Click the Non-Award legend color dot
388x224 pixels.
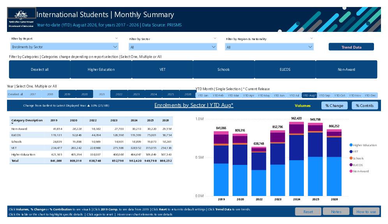(x=351, y=171)
